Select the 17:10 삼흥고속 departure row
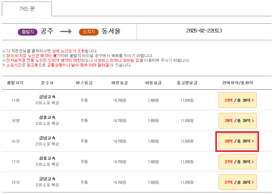 (x=94, y=162)
